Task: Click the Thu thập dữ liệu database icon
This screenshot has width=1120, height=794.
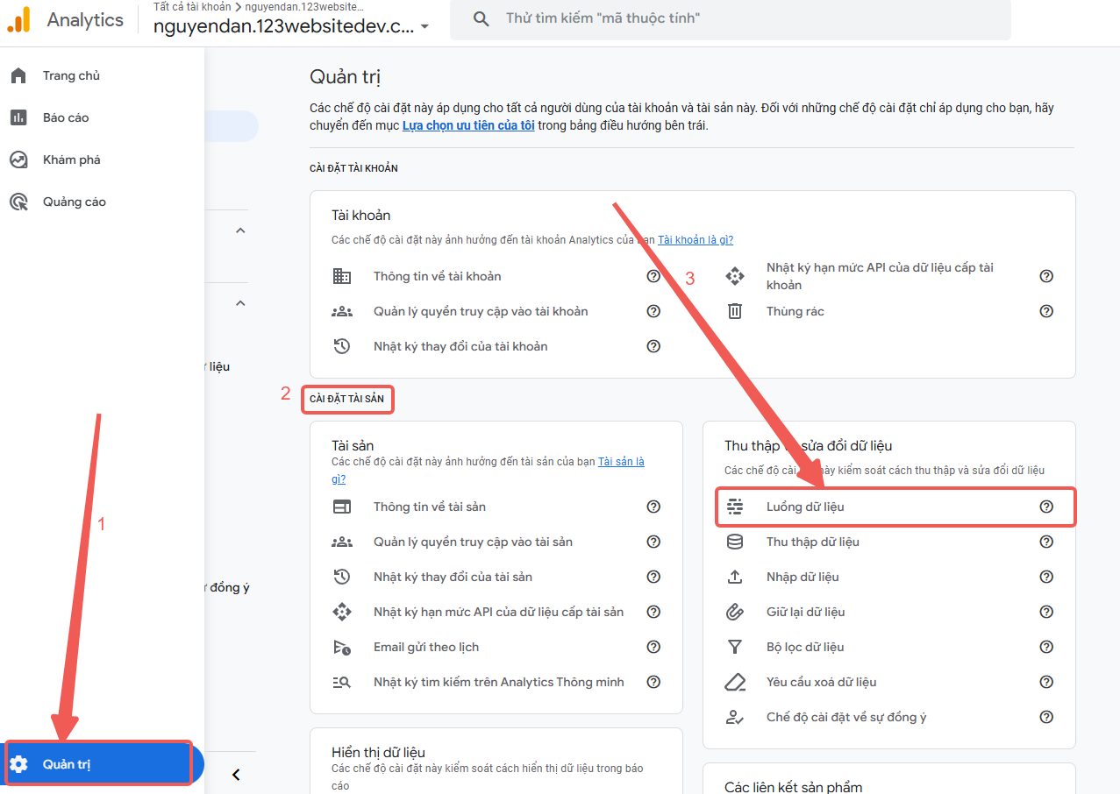Action: point(735,542)
